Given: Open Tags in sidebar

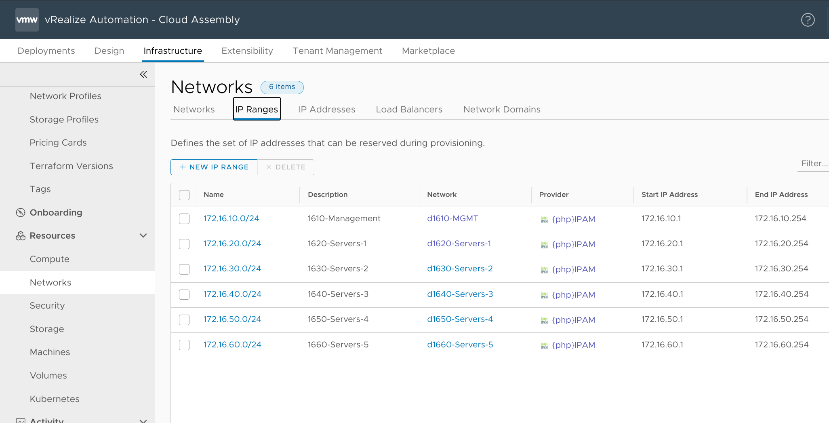Looking at the screenshot, I should click(40, 189).
